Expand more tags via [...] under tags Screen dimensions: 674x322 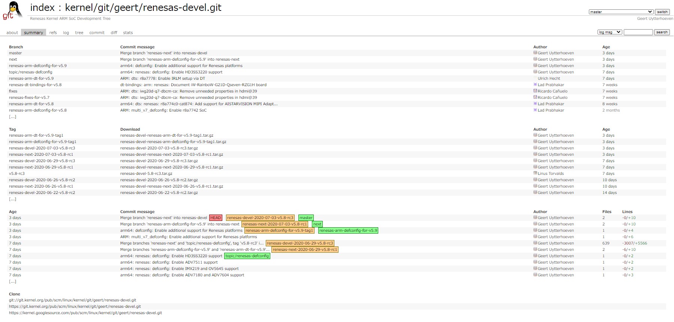(13, 199)
